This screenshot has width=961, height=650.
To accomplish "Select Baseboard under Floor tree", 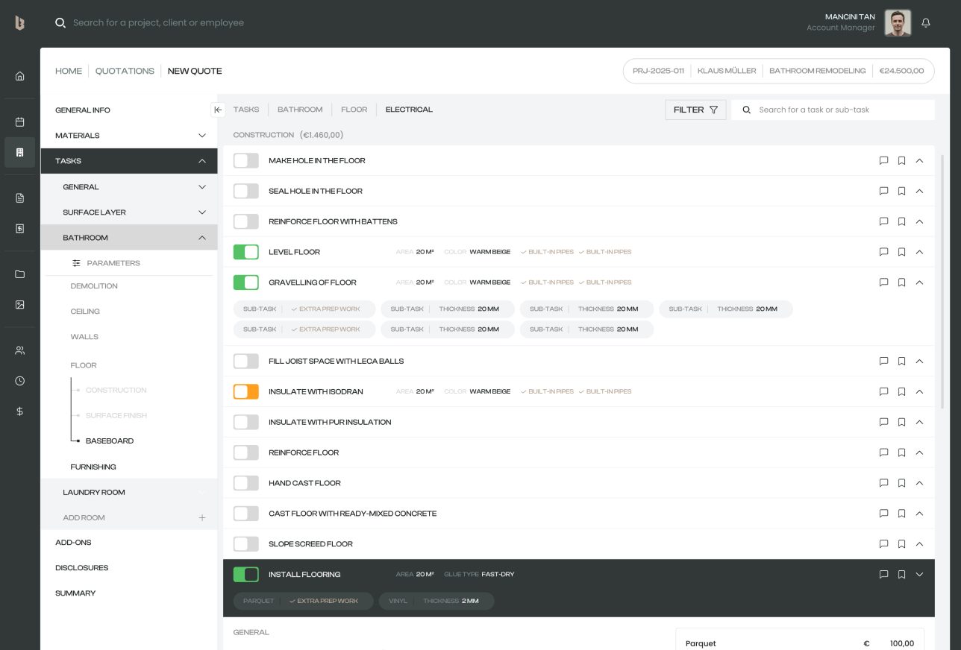I will tap(110, 441).
